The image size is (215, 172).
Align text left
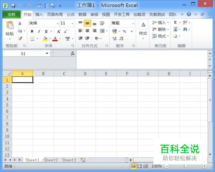click(80, 31)
